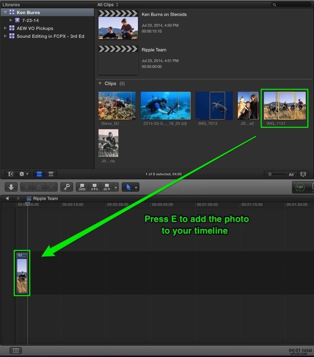Viewport: 314px width, 357px height.
Task: Click the Ripple Team timeline tab
Action: point(46,198)
